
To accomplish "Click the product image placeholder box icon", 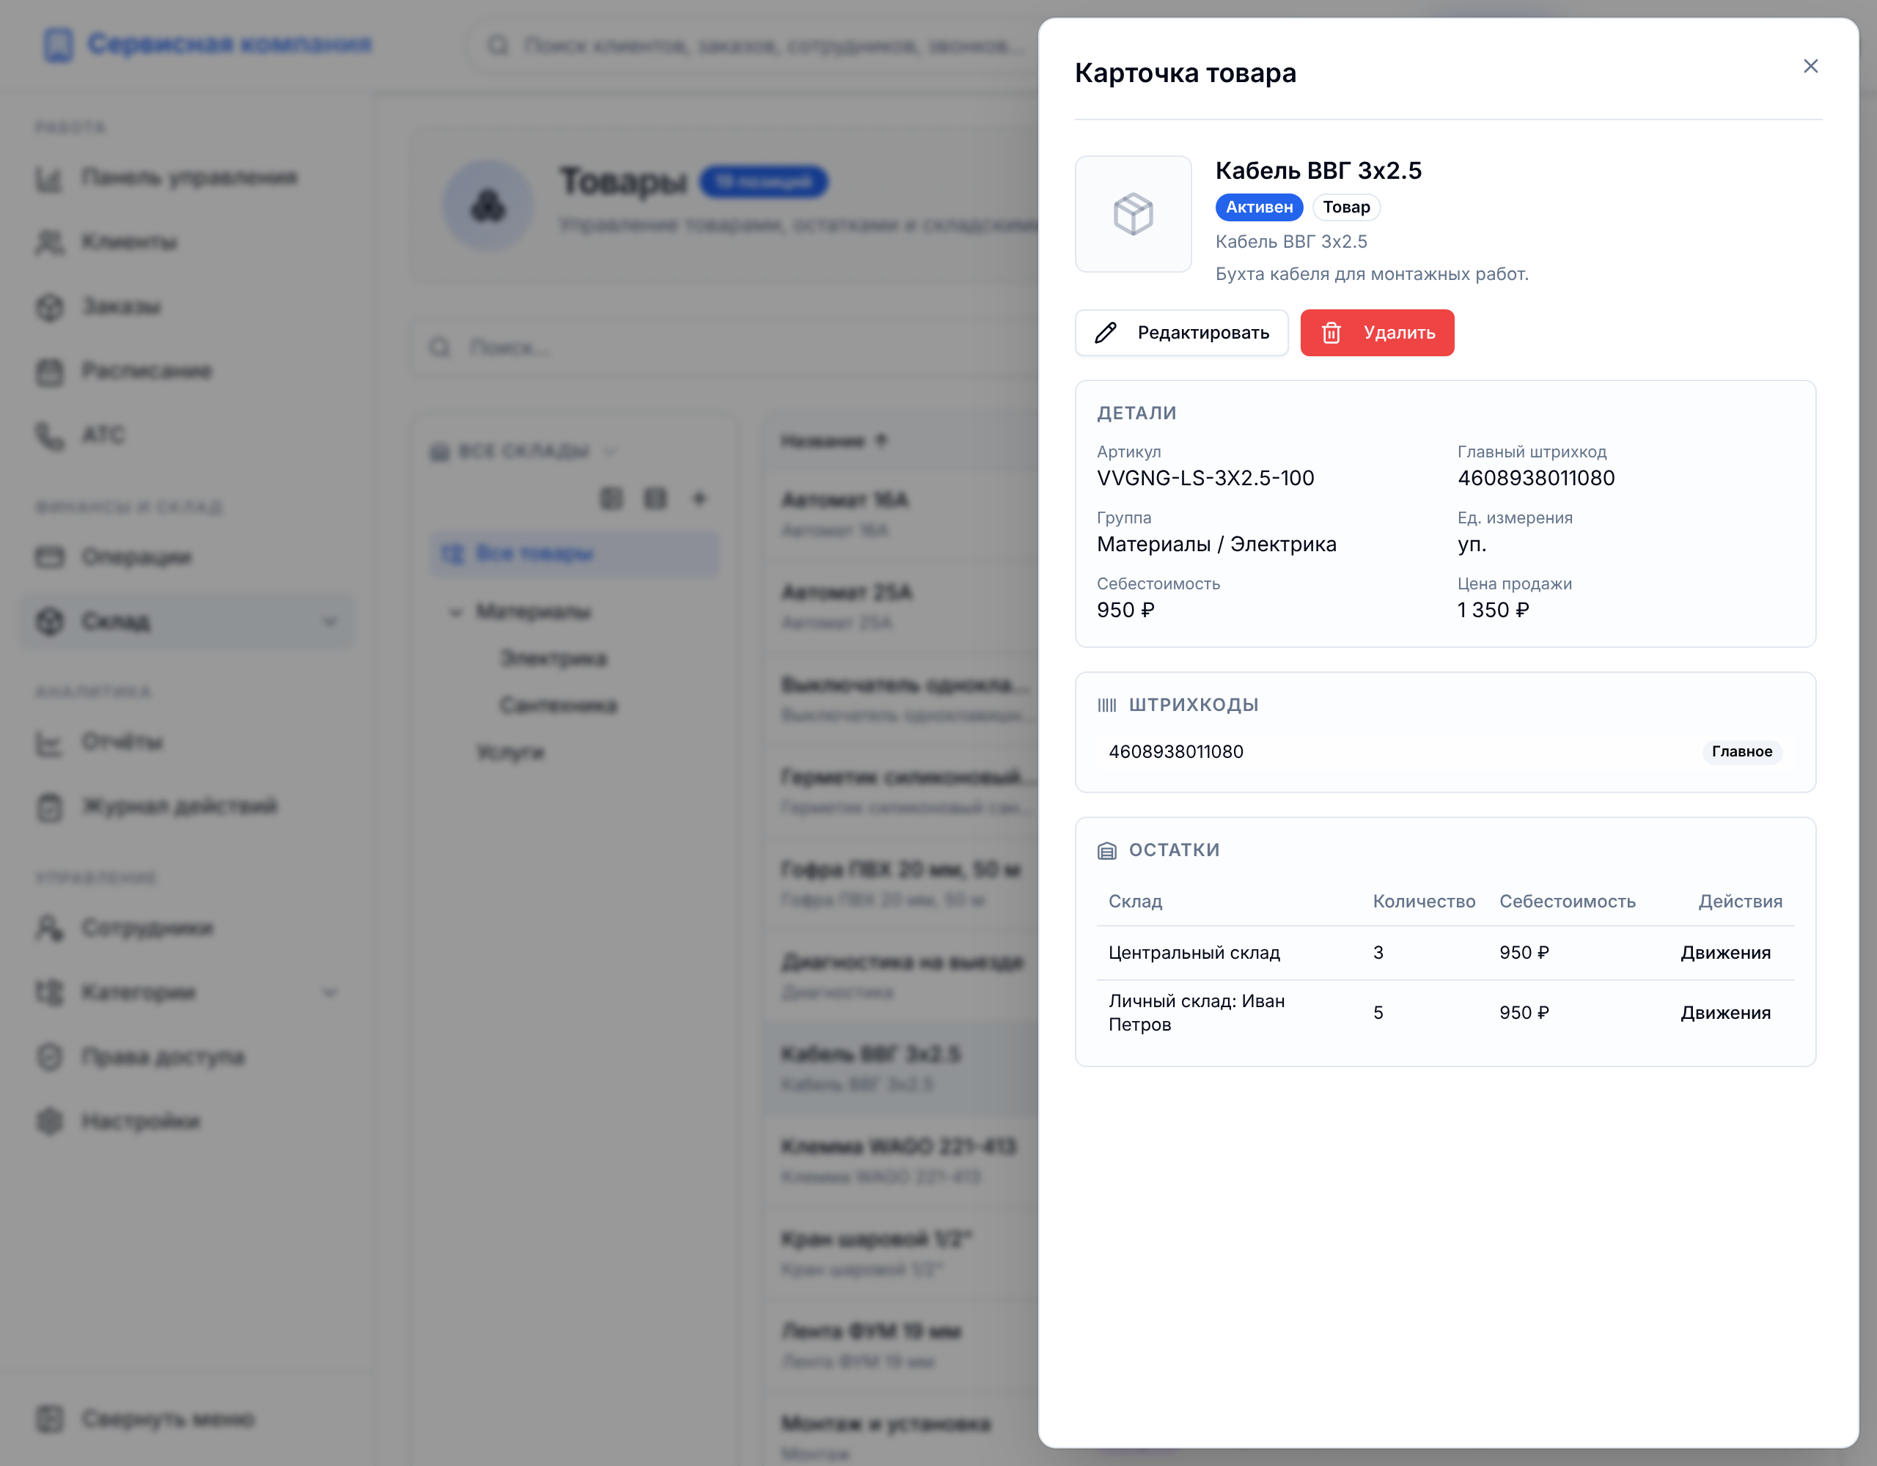I will coord(1133,214).
